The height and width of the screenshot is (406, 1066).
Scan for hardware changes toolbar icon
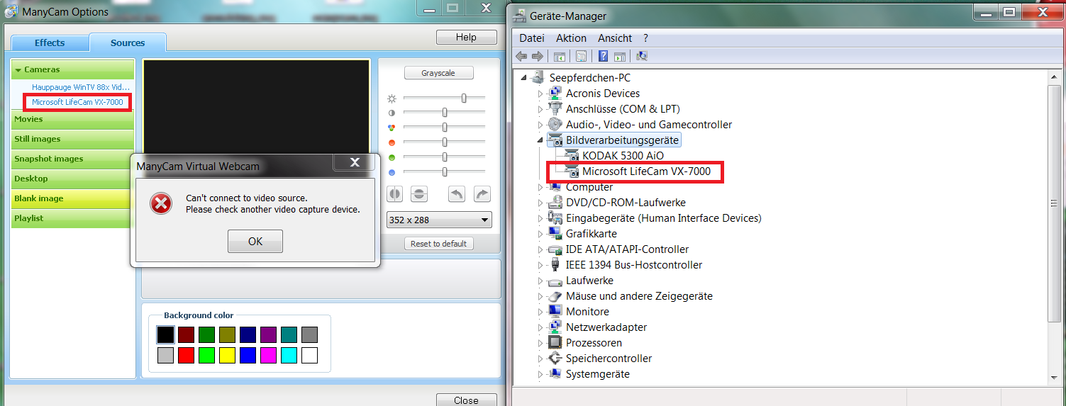point(641,56)
